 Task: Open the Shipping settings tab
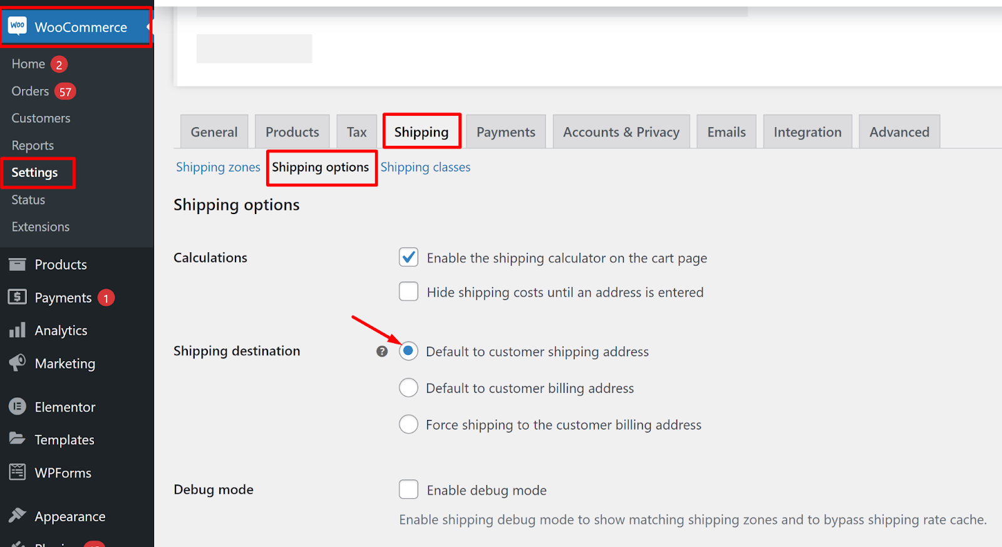pos(421,132)
